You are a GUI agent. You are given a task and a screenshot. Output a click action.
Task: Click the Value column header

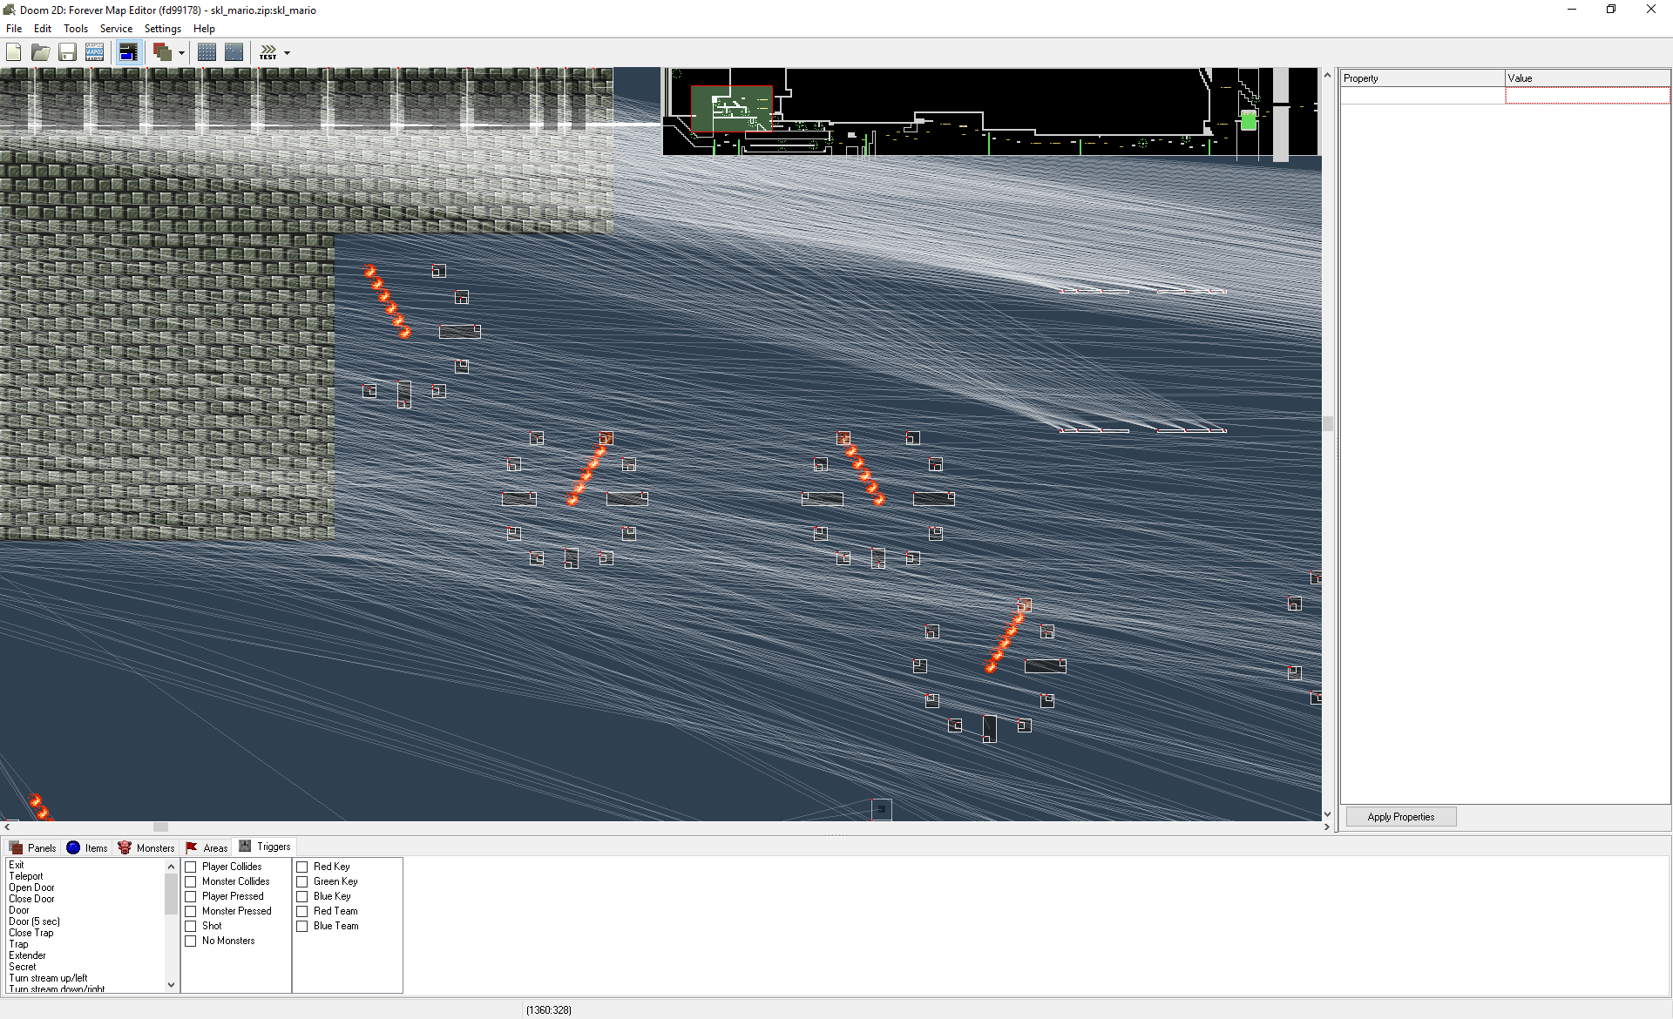pyautogui.click(x=1588, y=78)
